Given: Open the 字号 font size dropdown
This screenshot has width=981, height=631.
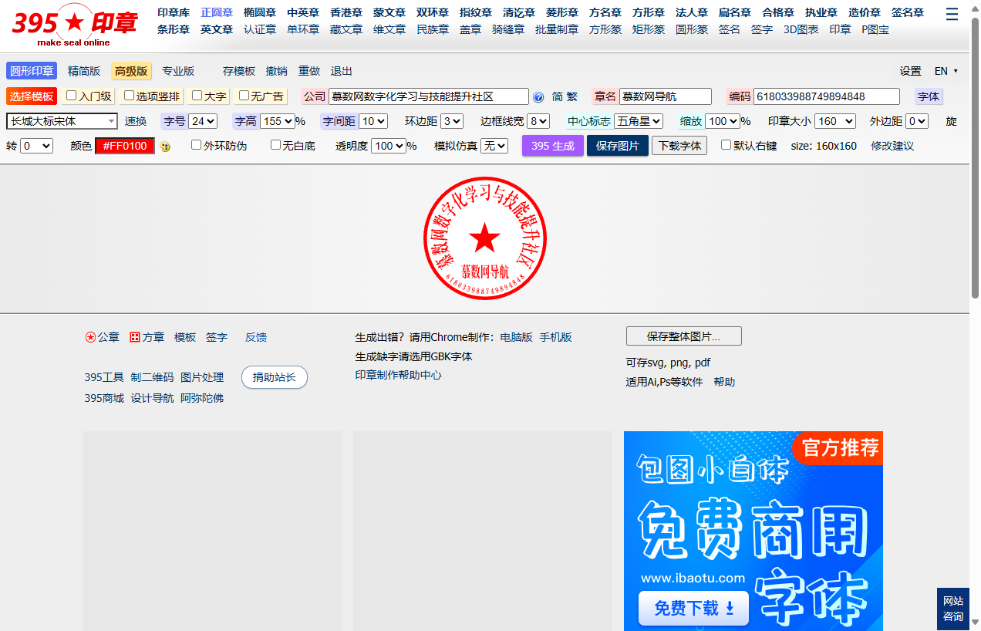Looking at the screenshot, I should tap(203, 120).
